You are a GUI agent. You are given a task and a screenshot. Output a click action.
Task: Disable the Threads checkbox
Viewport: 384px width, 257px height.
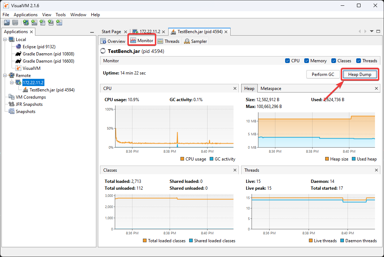(358, 61)
